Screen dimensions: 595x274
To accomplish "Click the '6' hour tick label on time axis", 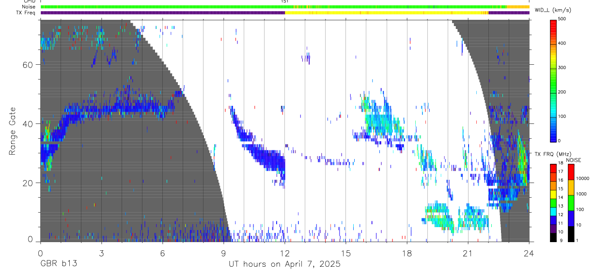I will (x=162, y=254).
